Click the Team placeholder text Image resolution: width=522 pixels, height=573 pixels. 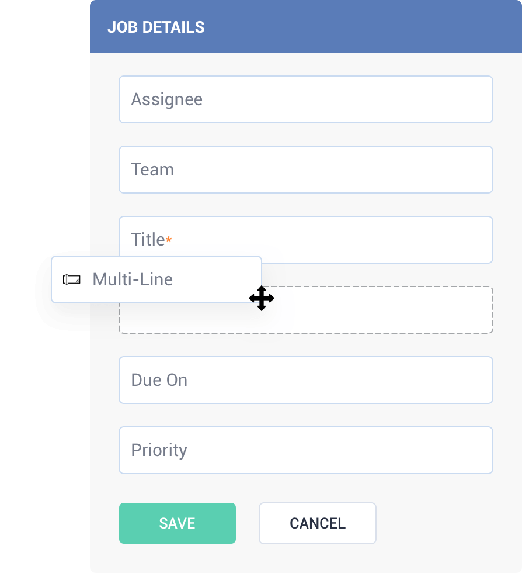click(x=152, y=170)
